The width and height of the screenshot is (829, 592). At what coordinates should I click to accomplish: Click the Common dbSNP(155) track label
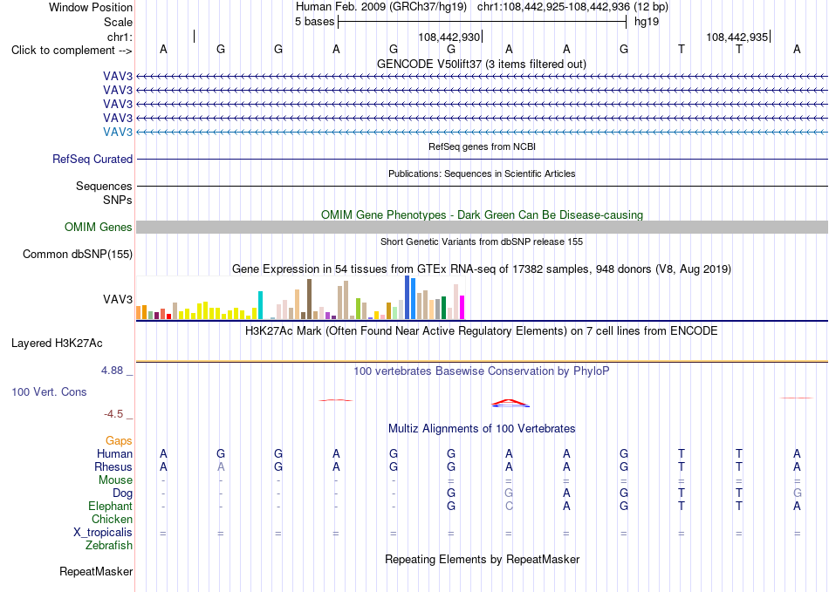pos(78,254)
